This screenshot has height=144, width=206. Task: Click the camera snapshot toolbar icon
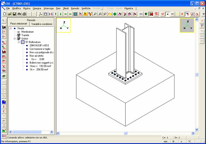(x=20, y=14)
